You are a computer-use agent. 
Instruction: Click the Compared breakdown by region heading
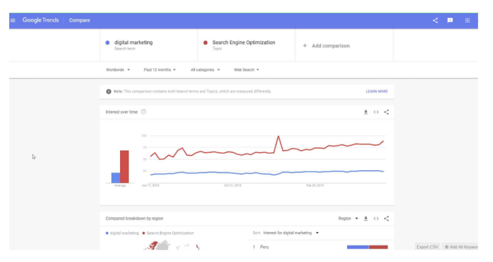tap(134, 219)
